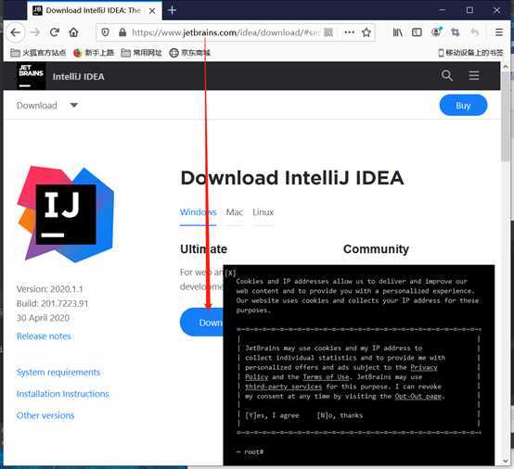Screen dimensions: 514x469
Task: Open the site search magnifier
Action: click(446, 76)
